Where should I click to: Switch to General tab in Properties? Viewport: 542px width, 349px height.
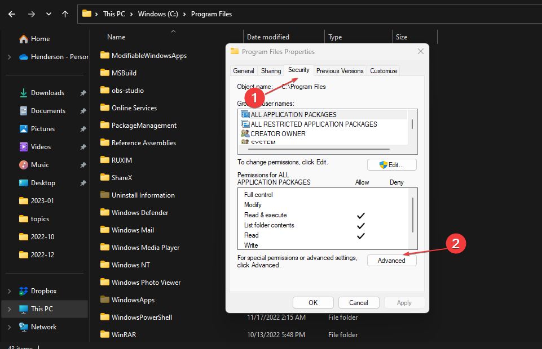point(243,71)
